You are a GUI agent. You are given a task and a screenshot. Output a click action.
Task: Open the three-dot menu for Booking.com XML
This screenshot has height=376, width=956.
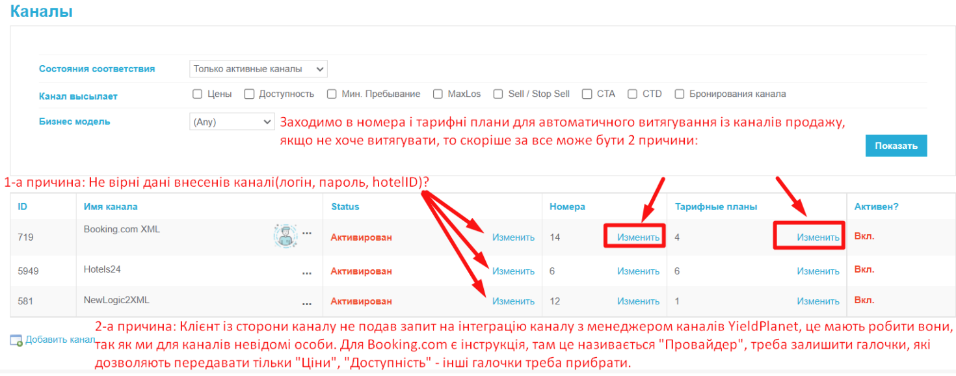[x=307, y=234]
